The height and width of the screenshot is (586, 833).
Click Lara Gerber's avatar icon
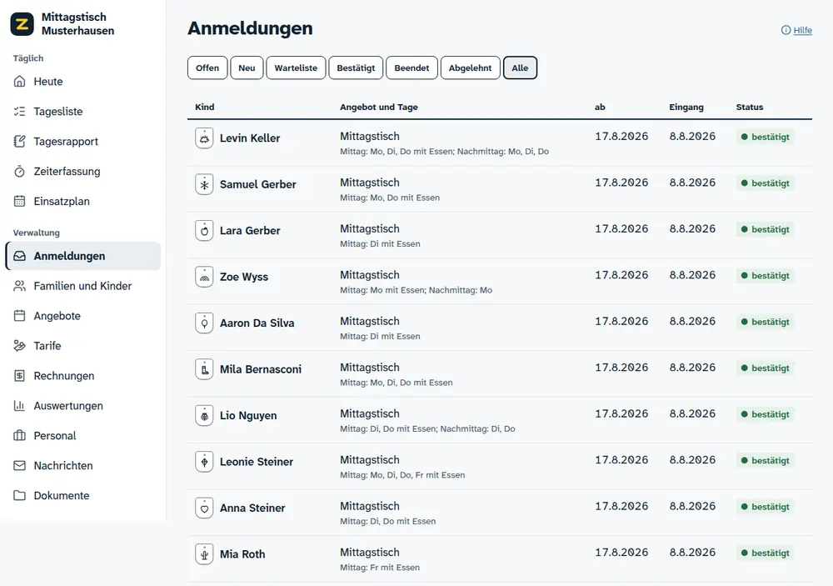click(205, 231)
